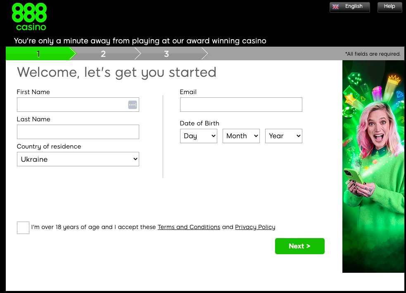This screenshot has height=293, width=406.
Task: Open the English language selector
Action: 349,7
